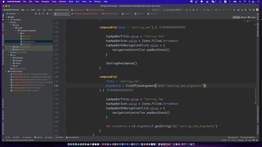
Task: Switch editor to Code view
Action: tap(236, 17)
